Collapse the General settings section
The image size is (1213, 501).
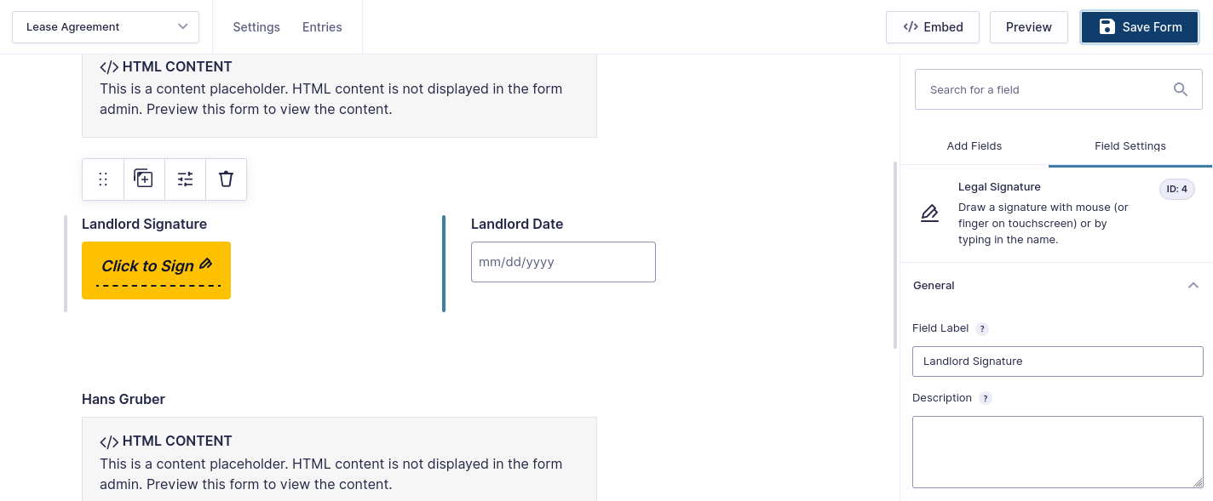click(x=1193, y=285)
